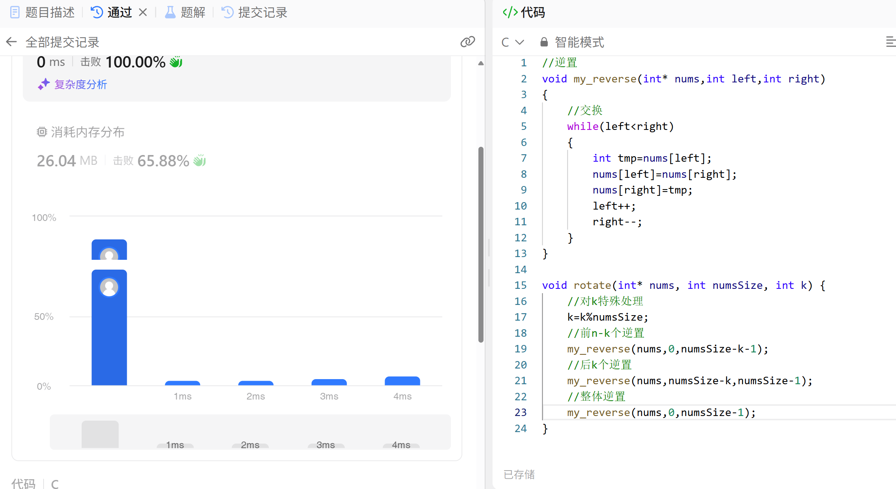This screenshot has width=896, height=489.
Task: Click the back arrow beside 全部提交记录
Action: click(x=11, y=42)
